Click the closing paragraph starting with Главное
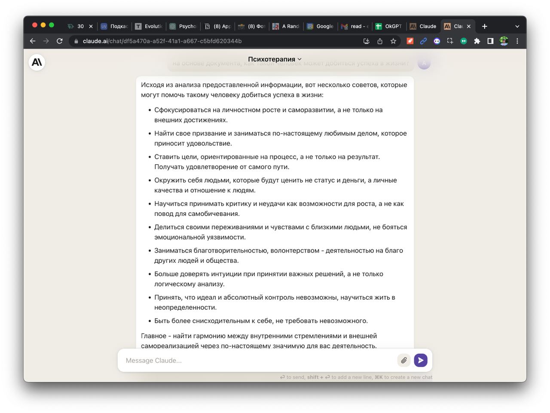 click(x=259, y=341)
